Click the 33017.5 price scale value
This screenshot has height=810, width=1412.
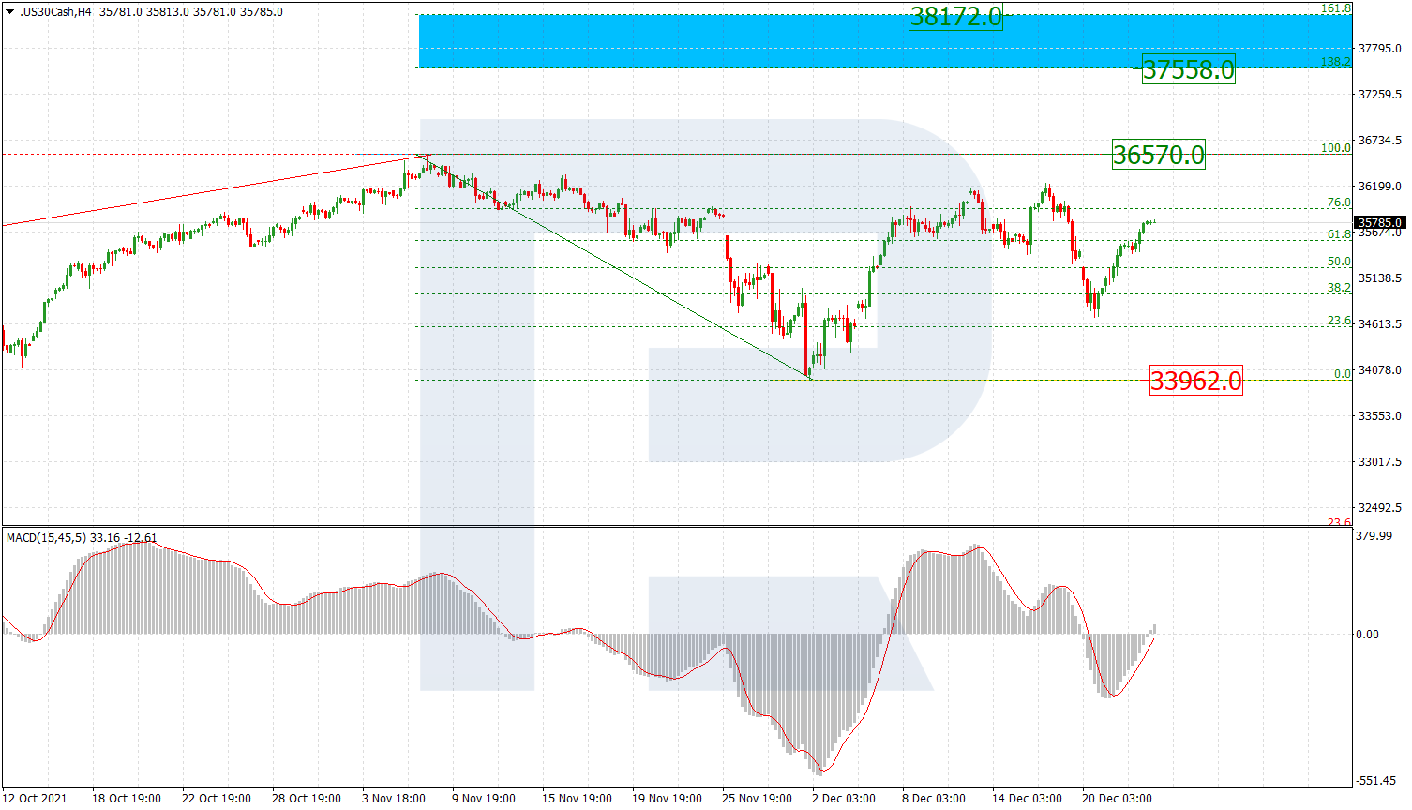point(1379,462)
